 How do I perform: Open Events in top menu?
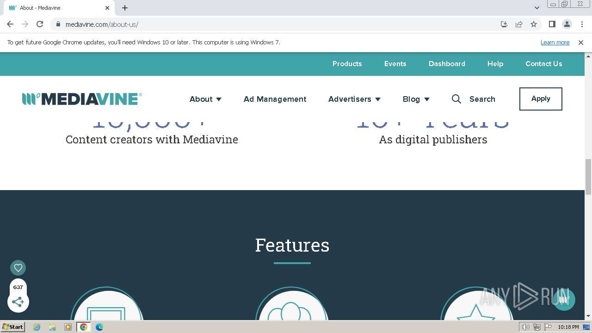pos(395,64)
